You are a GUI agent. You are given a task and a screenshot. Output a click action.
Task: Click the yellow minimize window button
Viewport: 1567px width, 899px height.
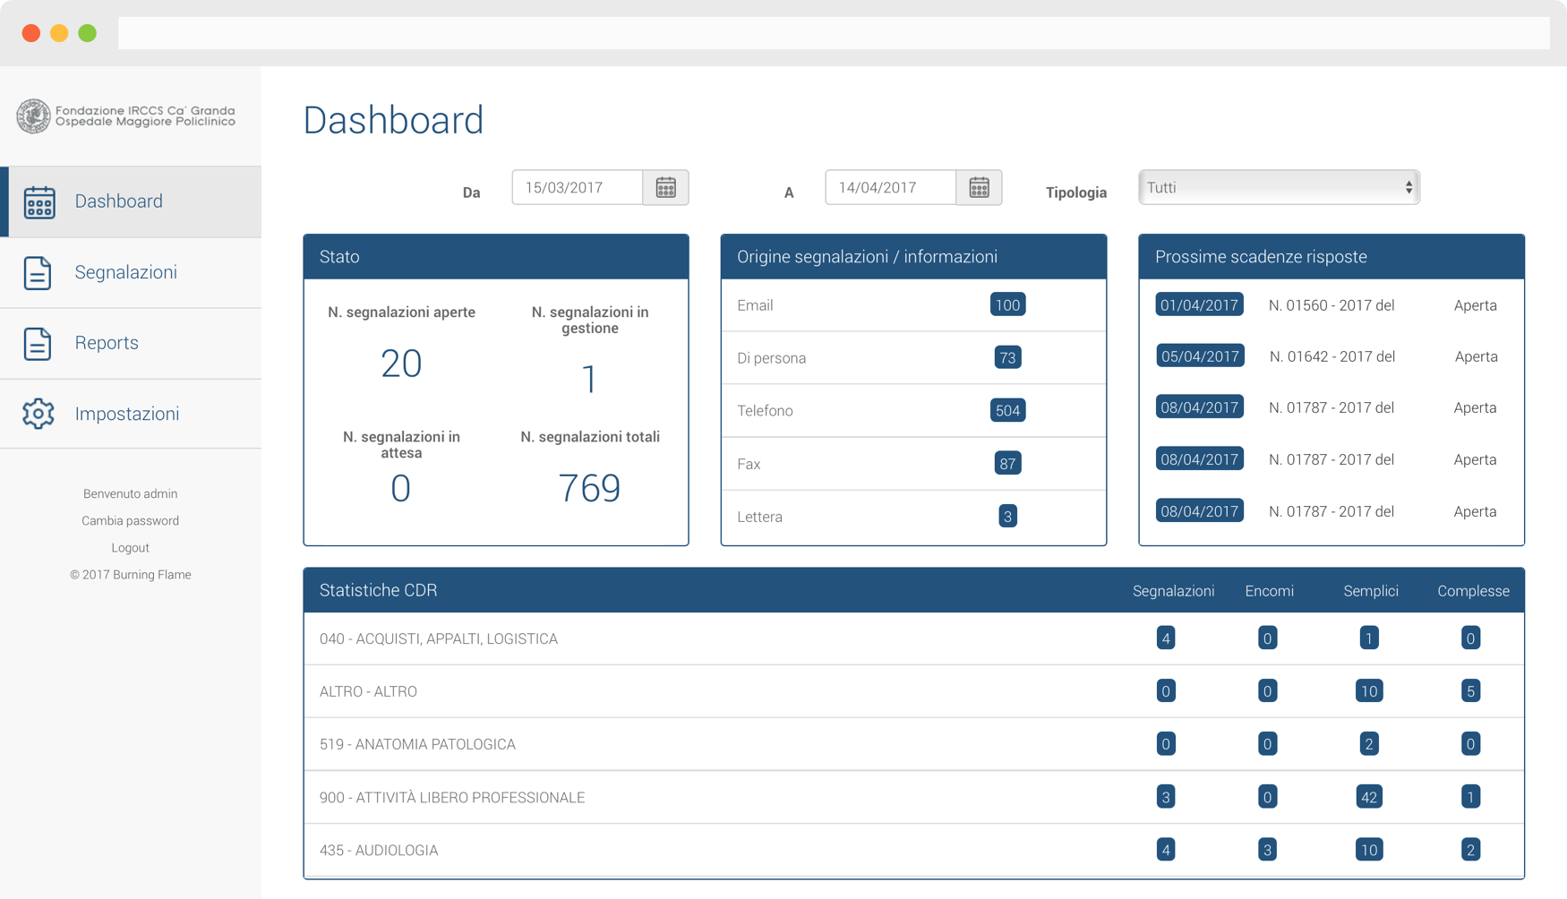[x=59, y=33]
